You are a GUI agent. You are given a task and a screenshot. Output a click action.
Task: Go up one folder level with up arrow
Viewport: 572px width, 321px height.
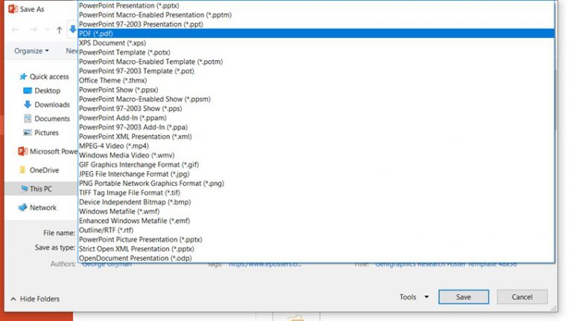click(60, 30)
